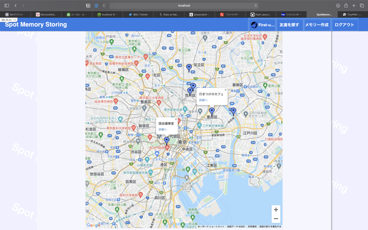This screenshot has width=368, height=230.
Task: Click the 東京北医療センター hospital pin
Action: click(x=146, y=57)
